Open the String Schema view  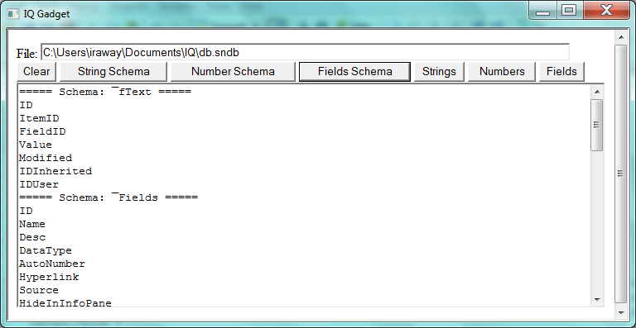coord(113,72)
